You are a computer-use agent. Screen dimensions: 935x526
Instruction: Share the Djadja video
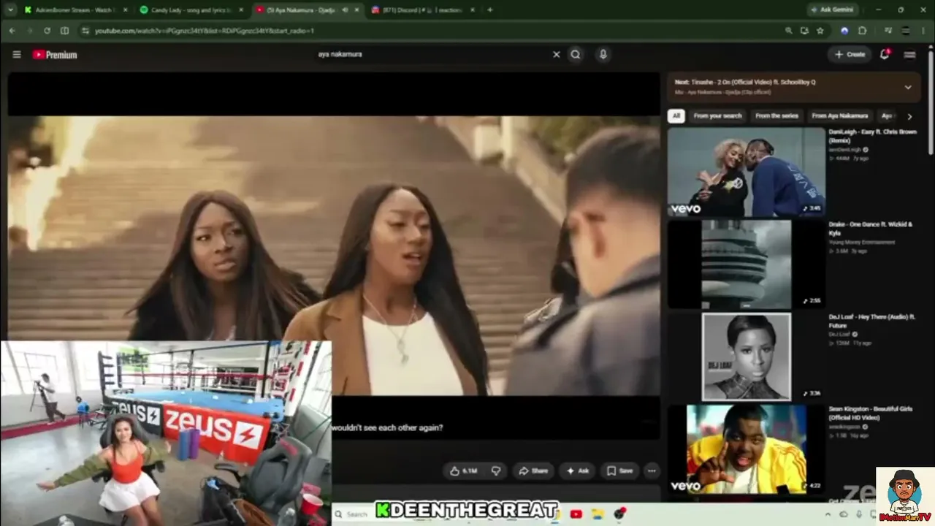coord(532,470)
